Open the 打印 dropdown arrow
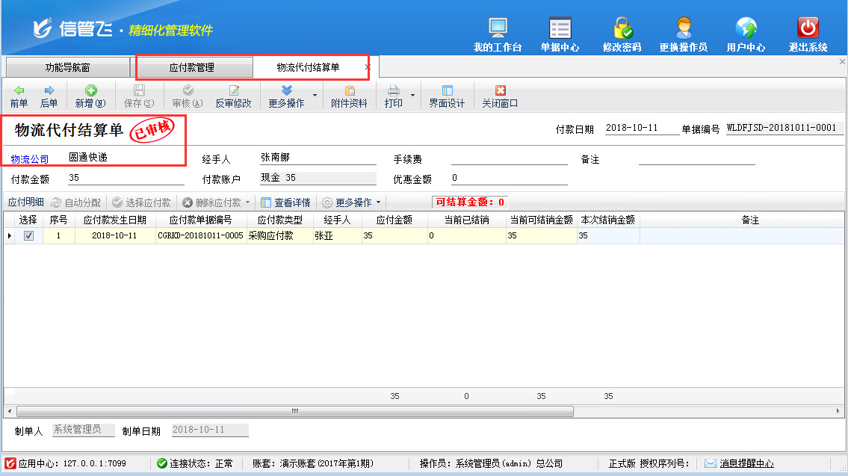The width and height of the screenshot is (848, 476). (412, 96)
